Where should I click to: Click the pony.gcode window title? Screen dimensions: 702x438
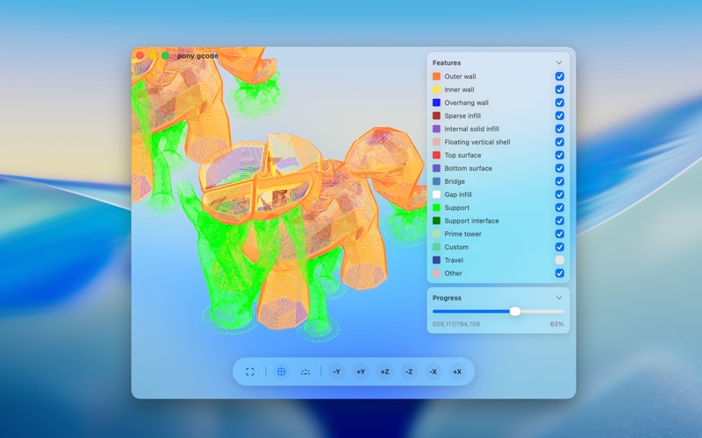tap(197, 56)
